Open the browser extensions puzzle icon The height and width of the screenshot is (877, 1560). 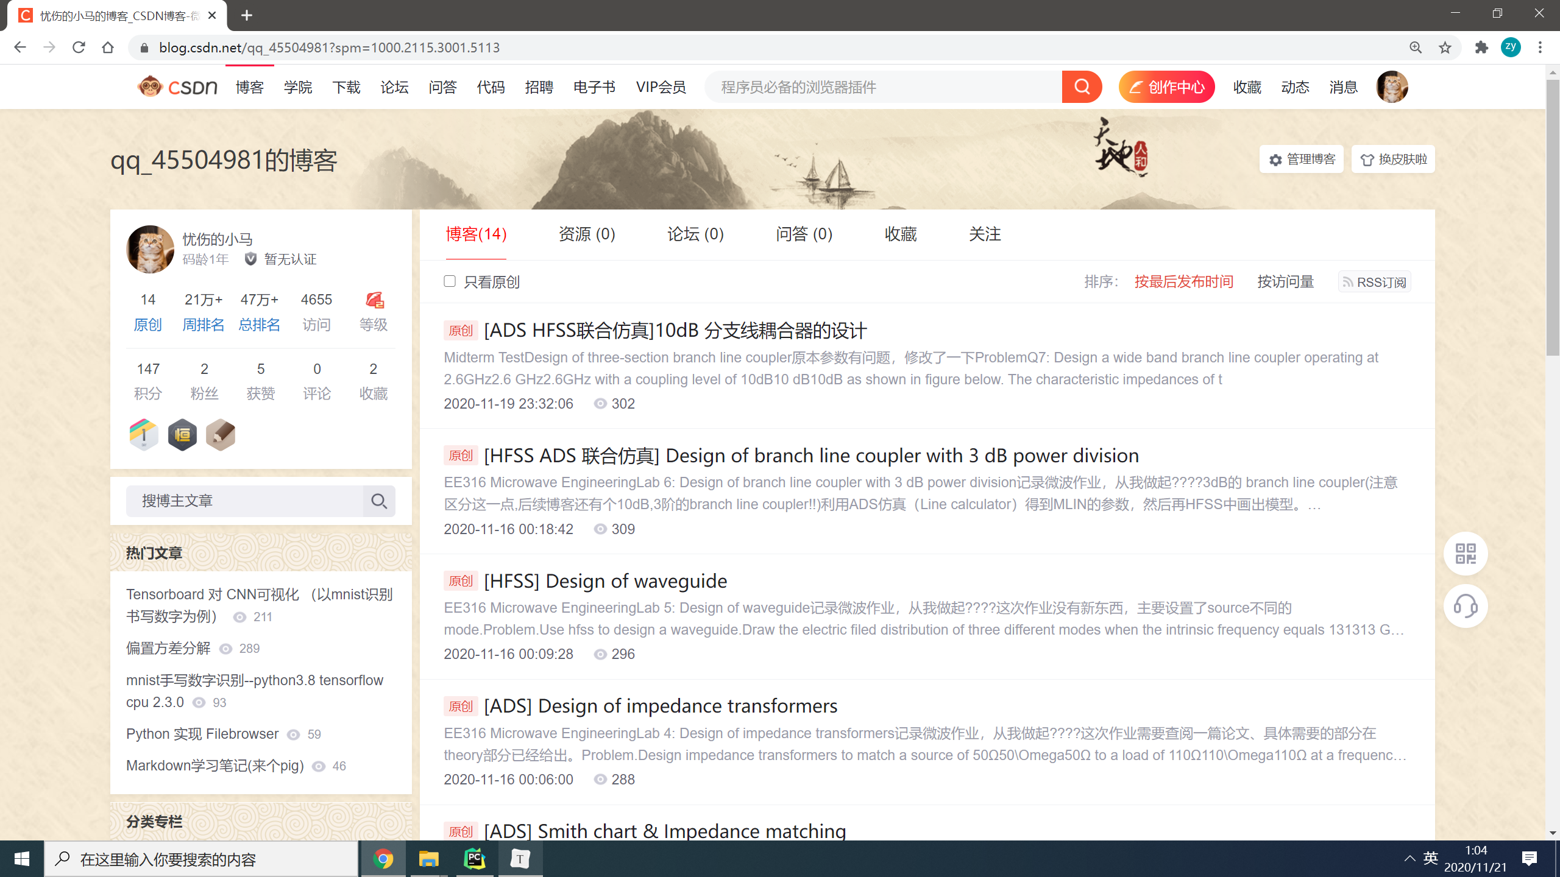click(1481, 48)
